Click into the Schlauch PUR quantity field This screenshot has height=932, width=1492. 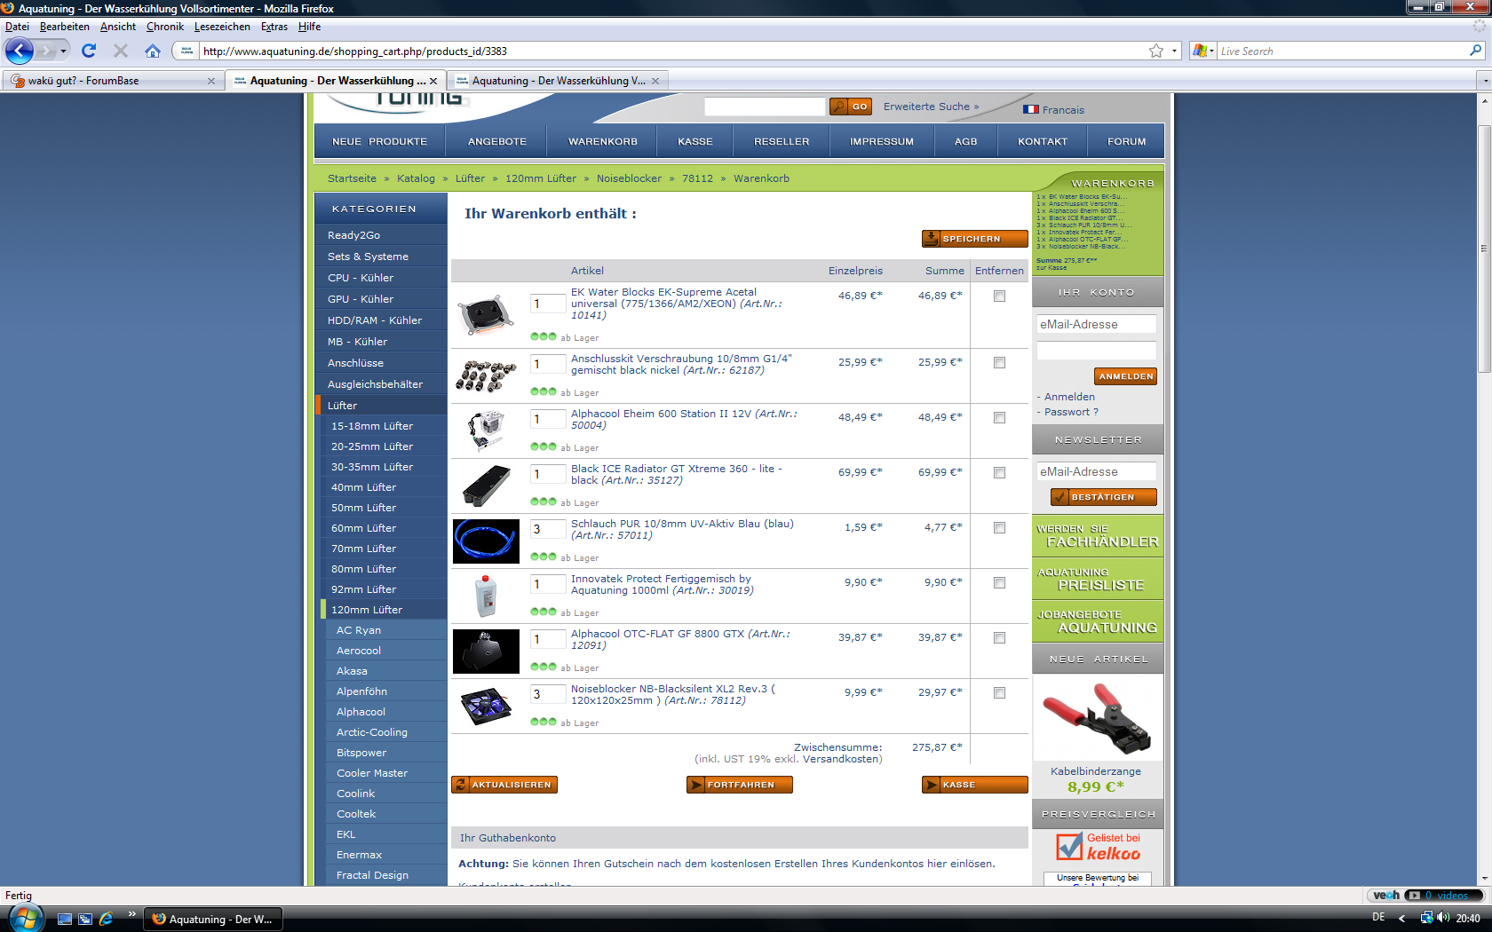click(547, 529)
